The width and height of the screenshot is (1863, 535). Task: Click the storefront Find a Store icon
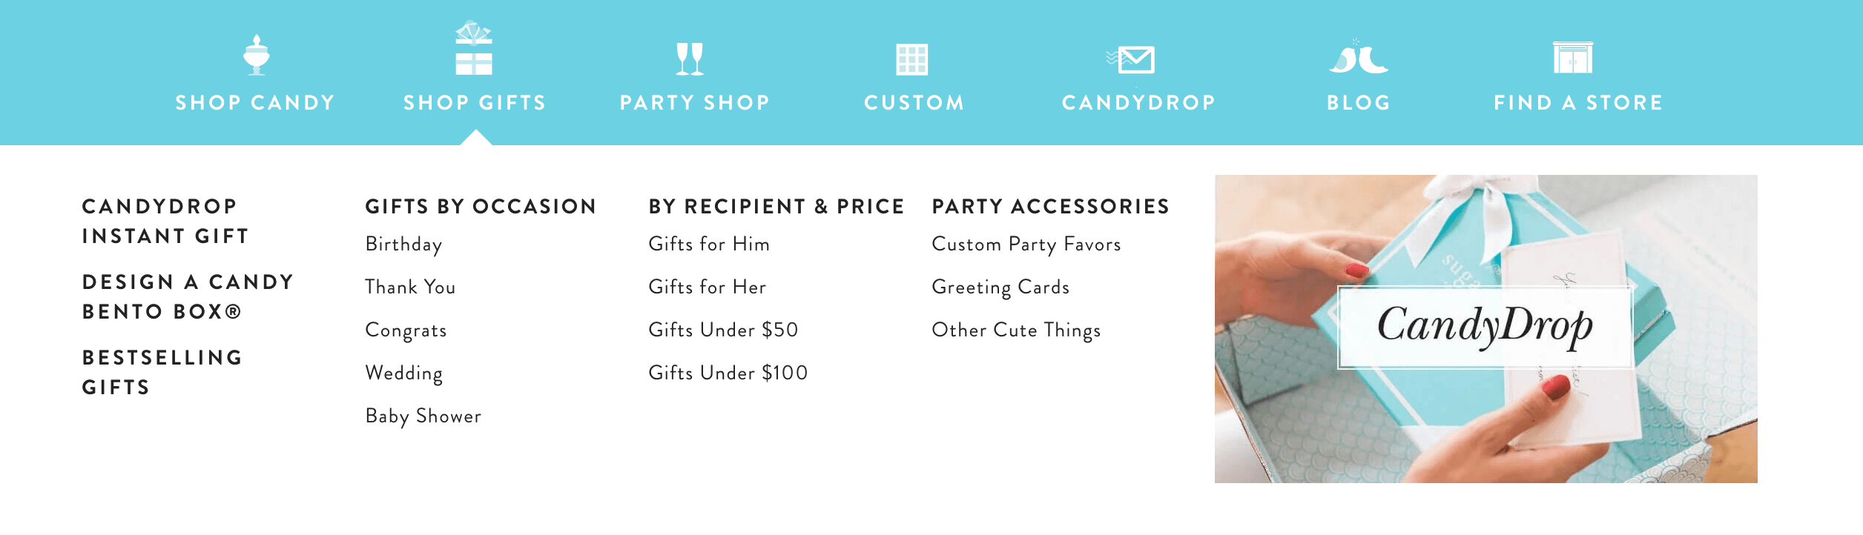pyautogui.click(x=1573, y=57)
